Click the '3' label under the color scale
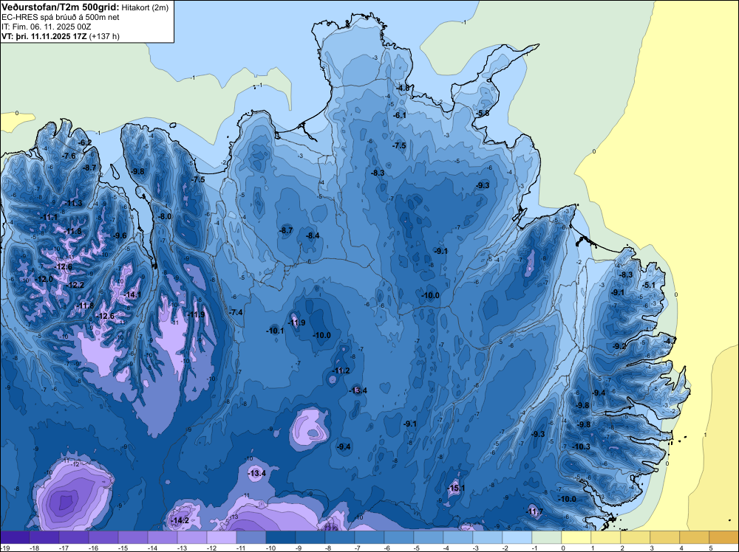The height and width of the screenshot is (552, 739). point(652,548)
